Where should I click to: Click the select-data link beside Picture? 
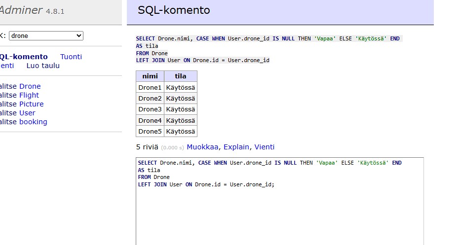[x=7, y=104]
